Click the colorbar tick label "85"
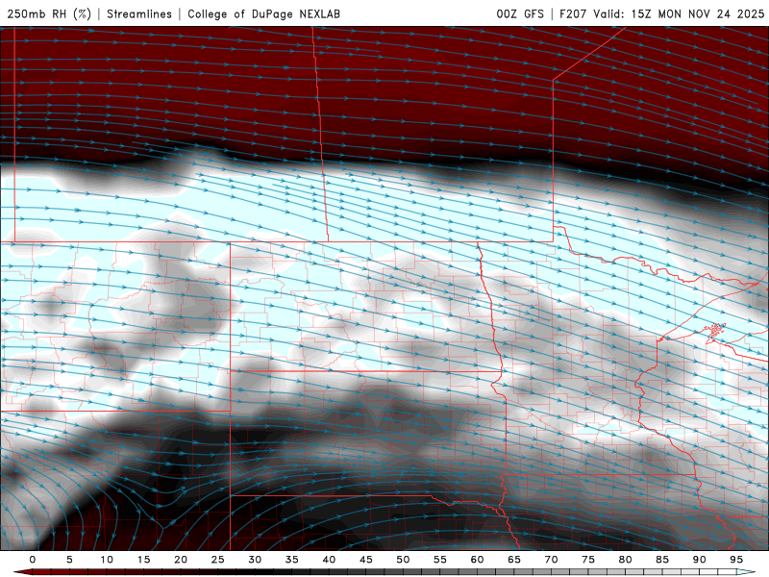 tap(662, 560)
